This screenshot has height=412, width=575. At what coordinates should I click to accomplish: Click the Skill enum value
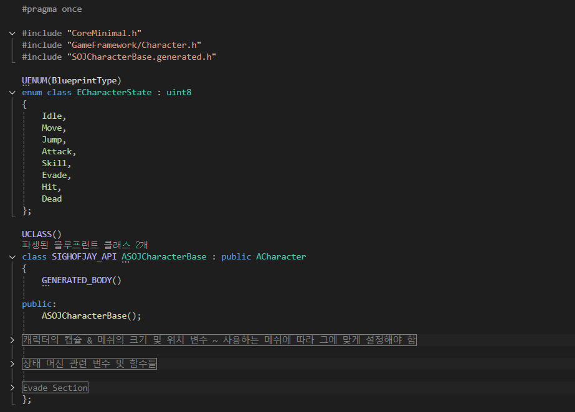coord(54,163)
